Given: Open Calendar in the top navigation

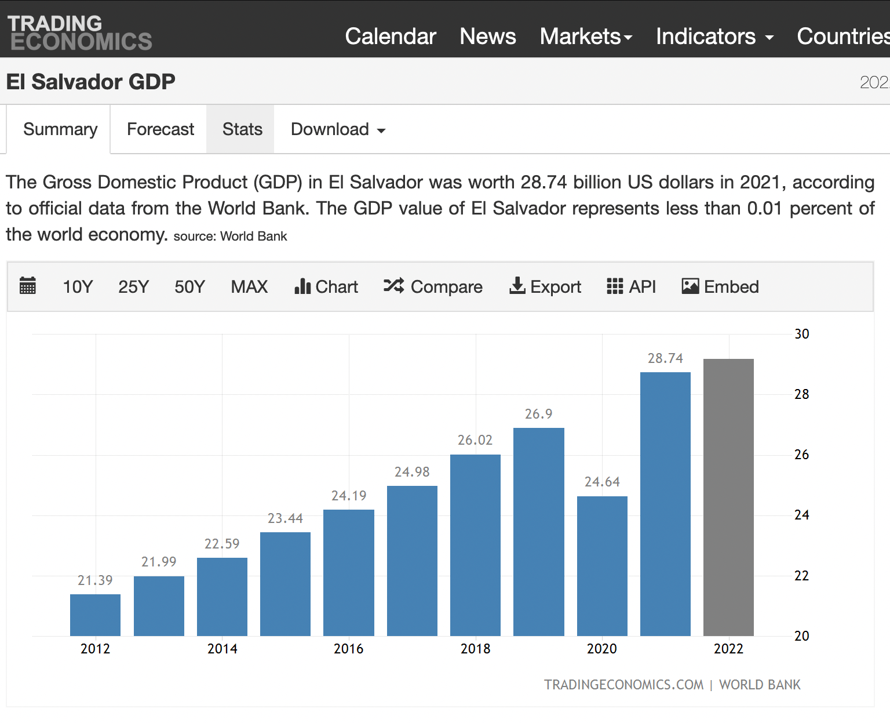Looking at the screenshot, I should 391,37.
